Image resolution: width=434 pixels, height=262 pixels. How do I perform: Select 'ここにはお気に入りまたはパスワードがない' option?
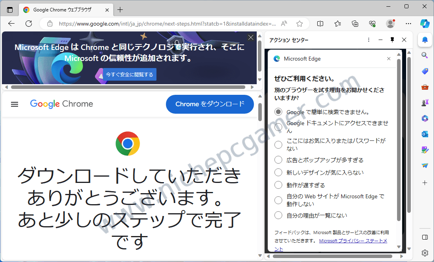click(x=278, y=144)
